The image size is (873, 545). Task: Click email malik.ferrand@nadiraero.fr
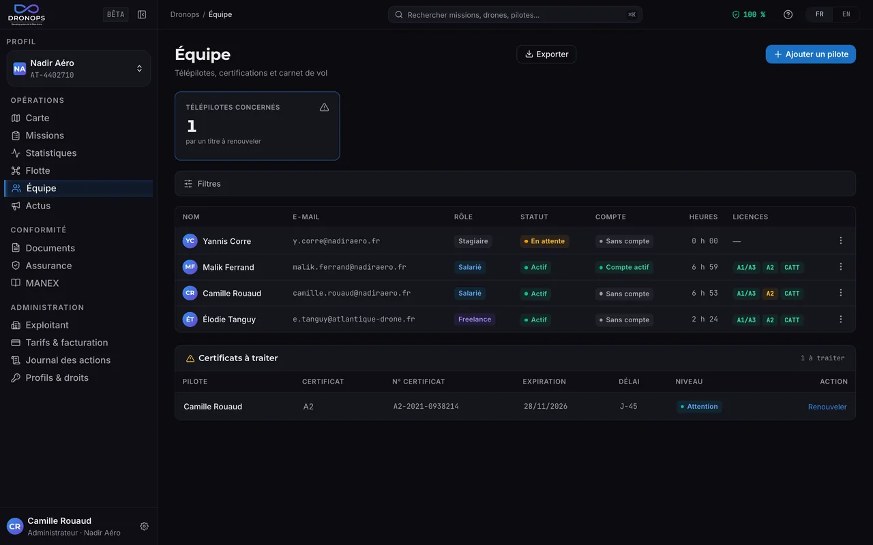pos(349,267)
